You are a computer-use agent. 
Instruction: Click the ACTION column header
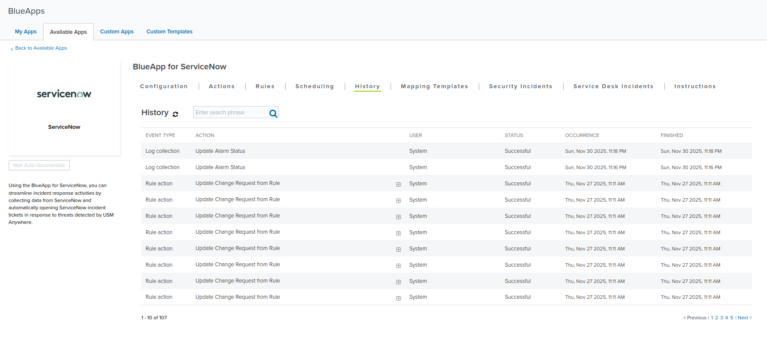(x=205, y=135)
